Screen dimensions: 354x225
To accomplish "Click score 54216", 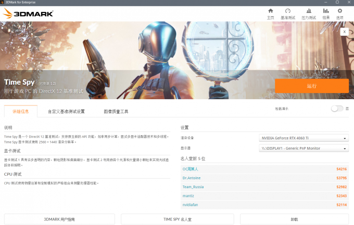I will (x=342, y=169).
